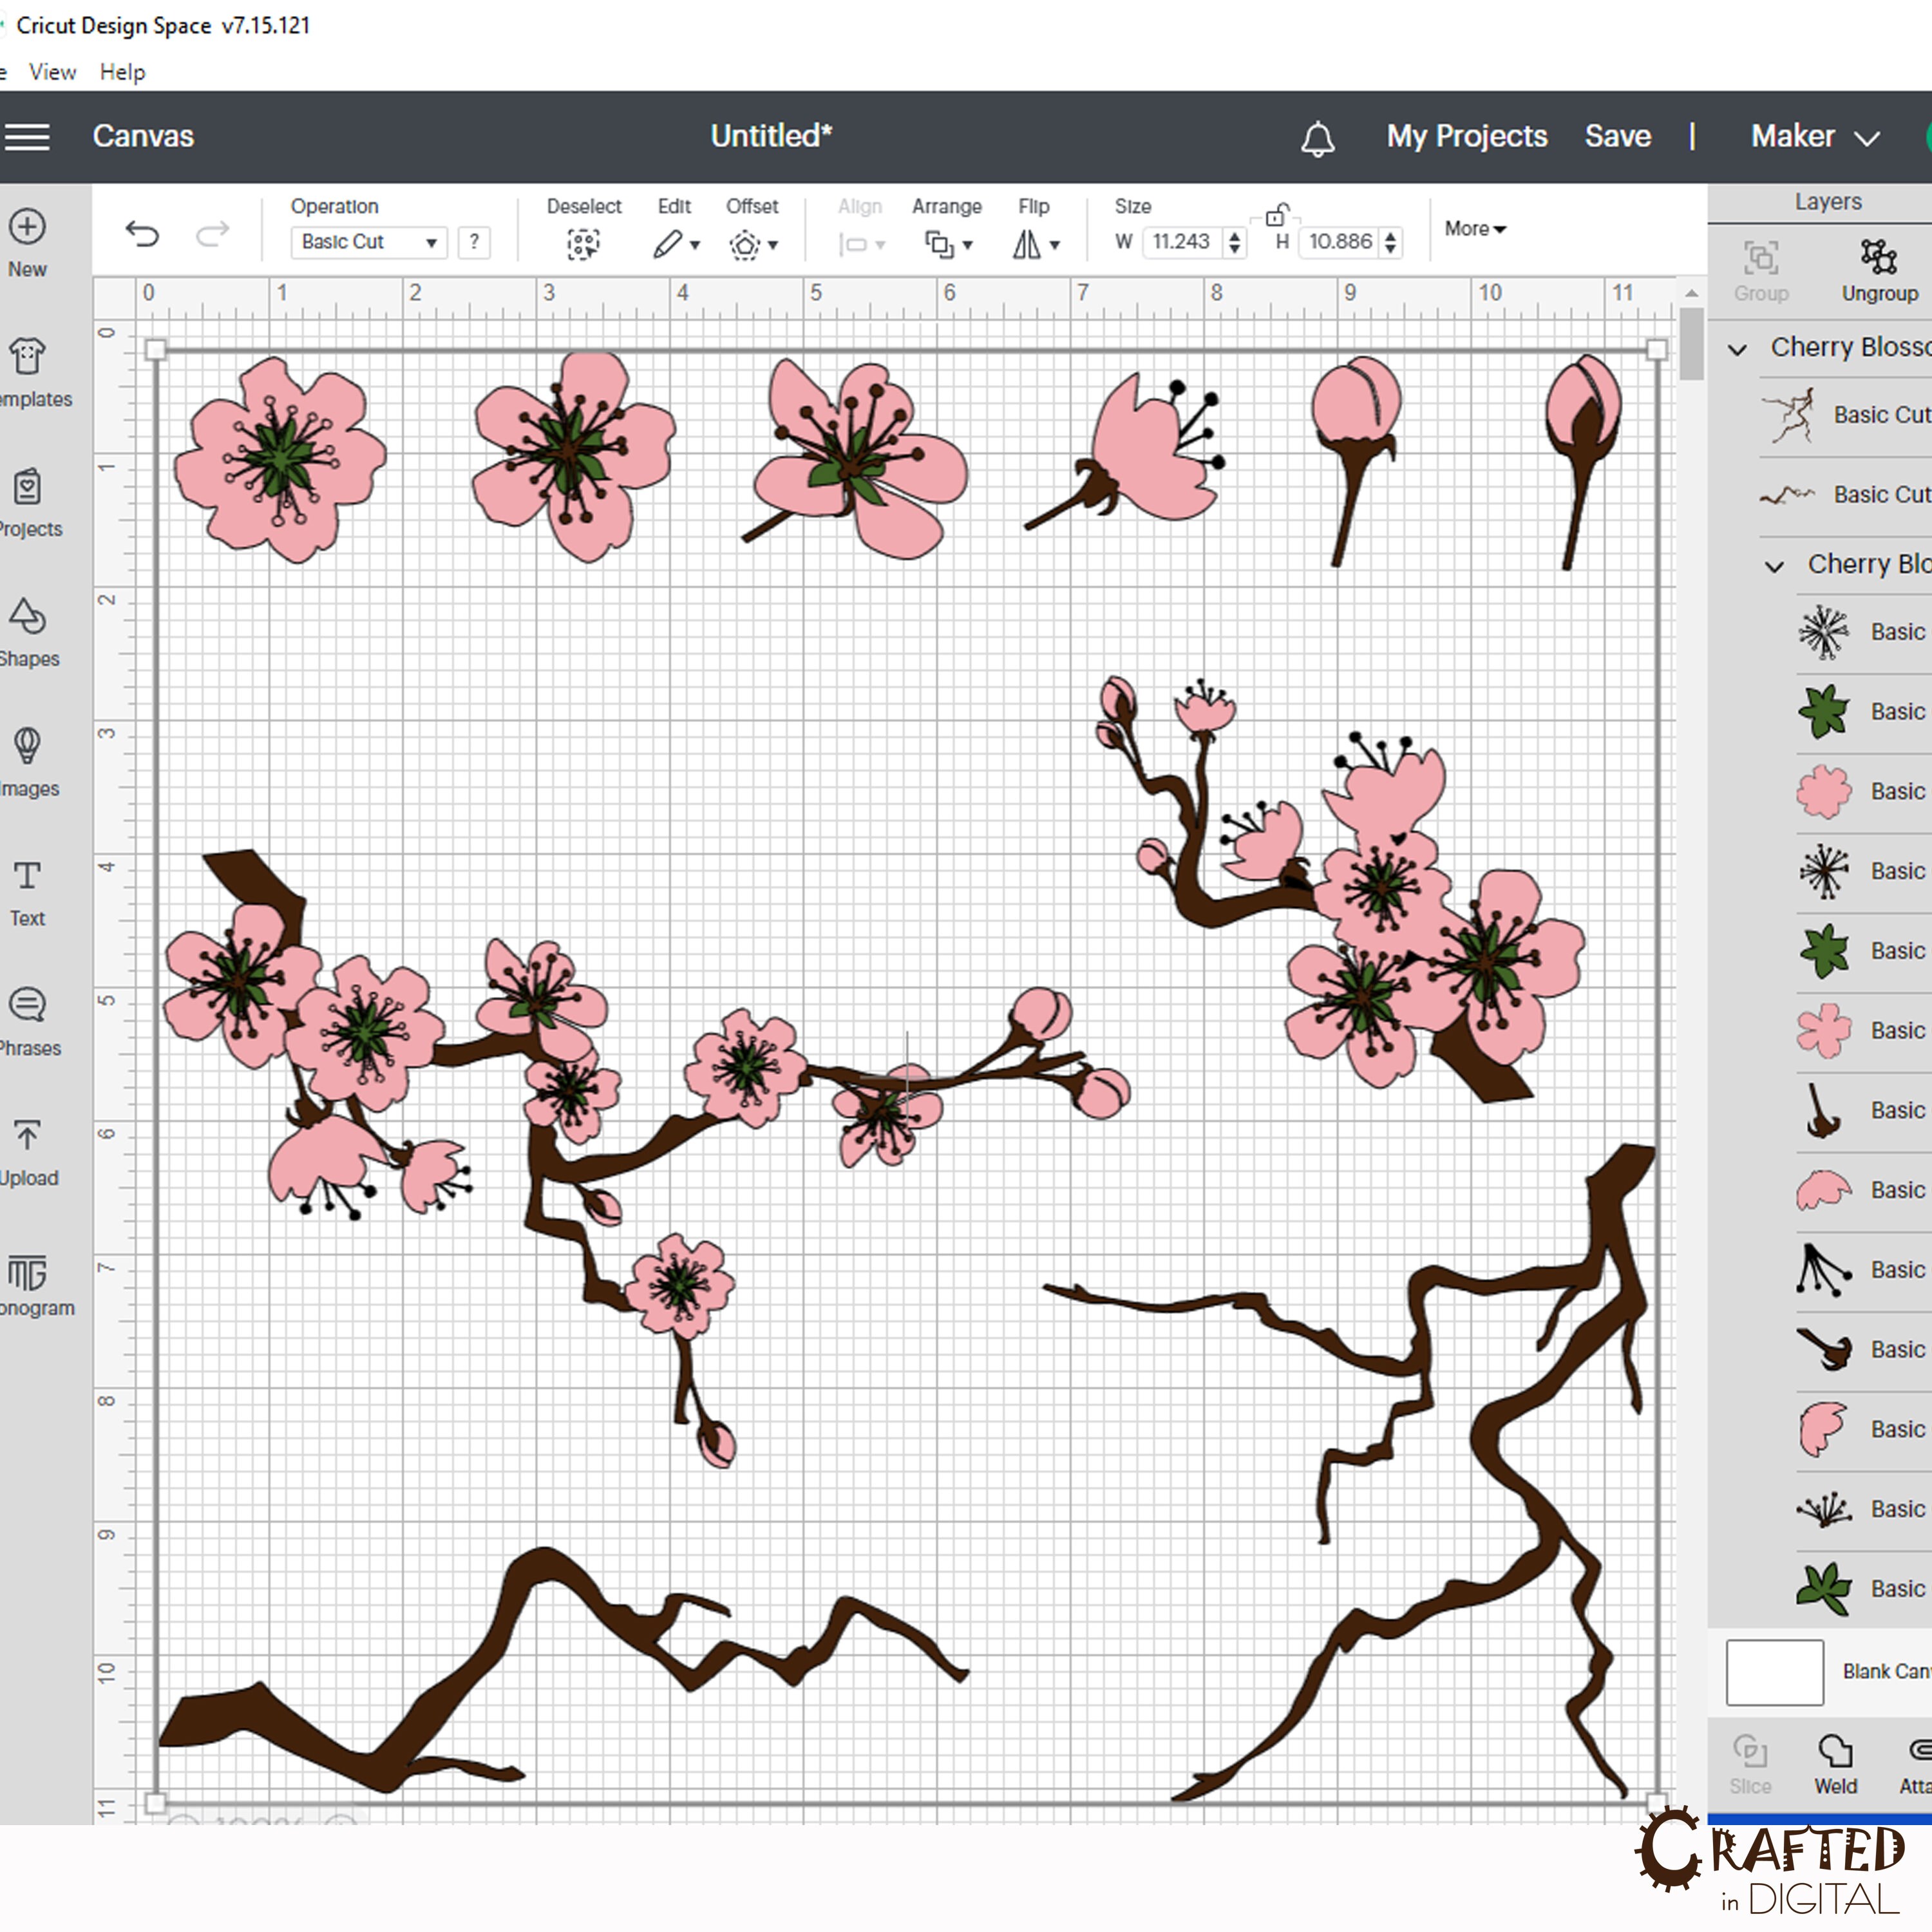Collapse the Cherry Blossom layer group
The width and height of the screenshot is (1932, 1932).
point(1737,348)
